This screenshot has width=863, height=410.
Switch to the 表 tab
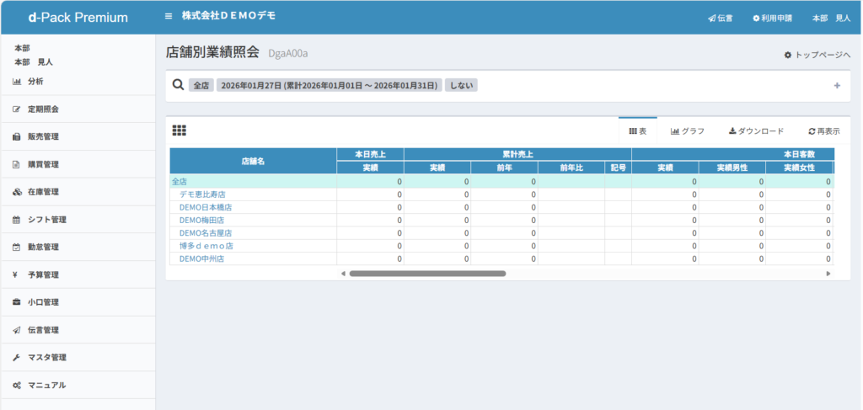tap(637, 131)
